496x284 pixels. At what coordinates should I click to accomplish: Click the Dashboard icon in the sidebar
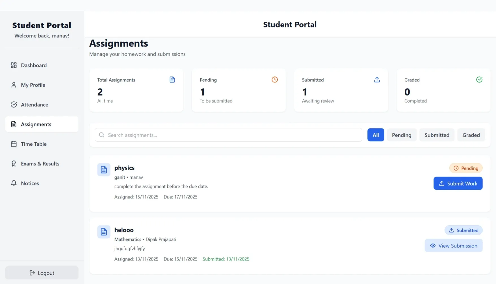pos(14,65)
